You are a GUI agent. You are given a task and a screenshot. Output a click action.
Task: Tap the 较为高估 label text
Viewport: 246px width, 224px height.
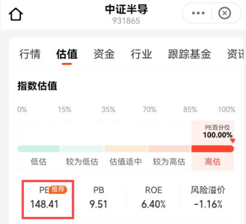pyautogui.click(x=169, y=161)
